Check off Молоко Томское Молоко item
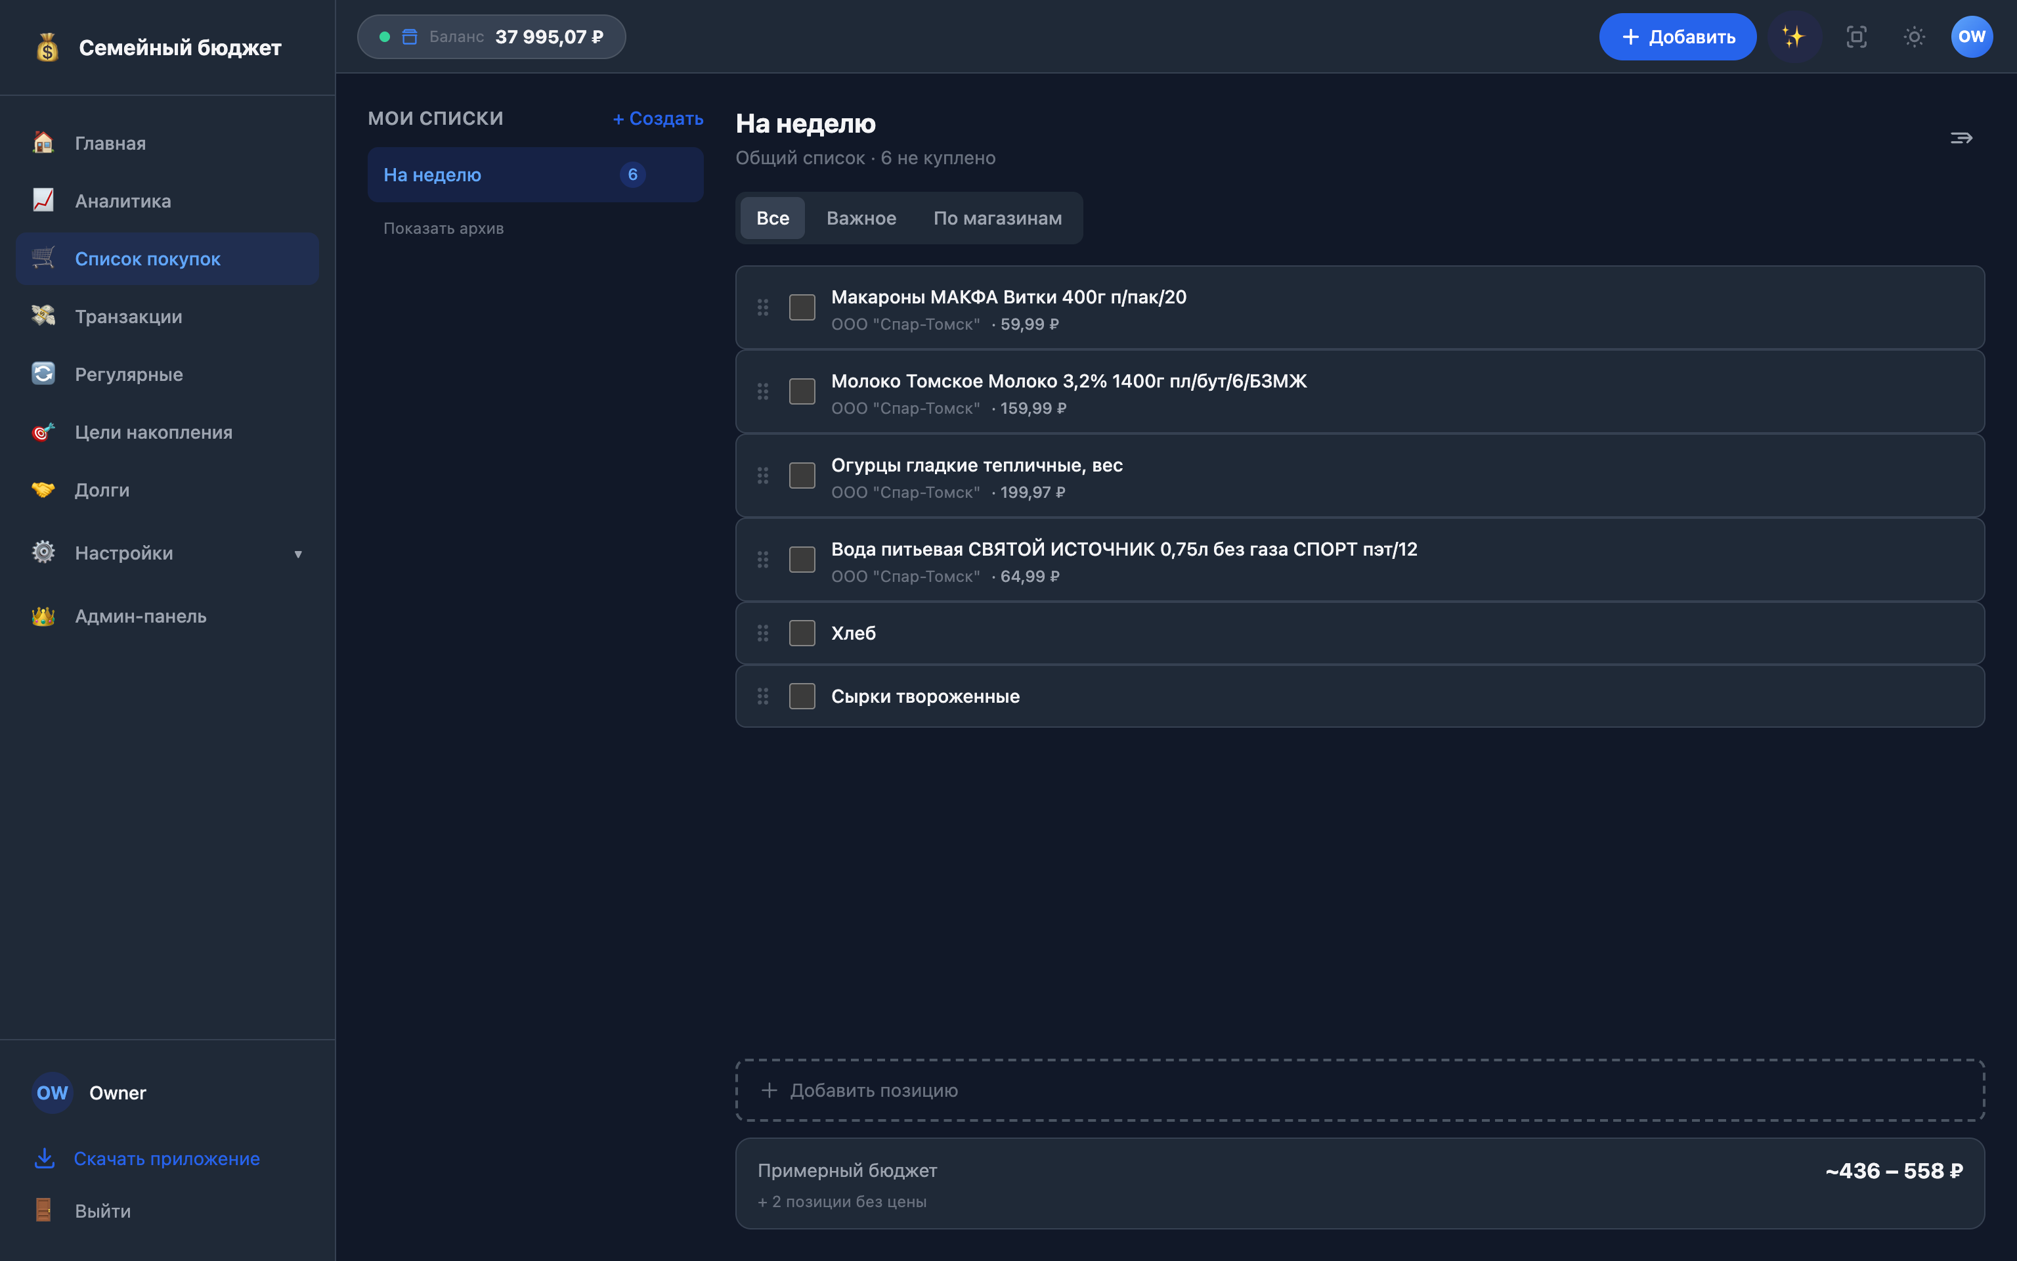The width and height of the screenshot is (2017, 1261). [802, 391]
